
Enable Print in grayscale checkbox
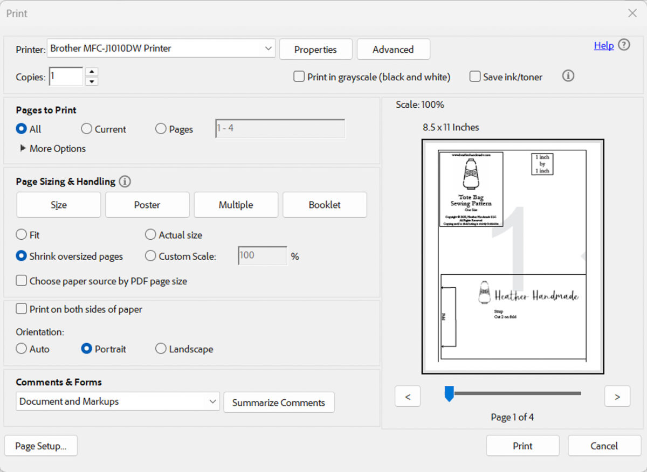299,77
